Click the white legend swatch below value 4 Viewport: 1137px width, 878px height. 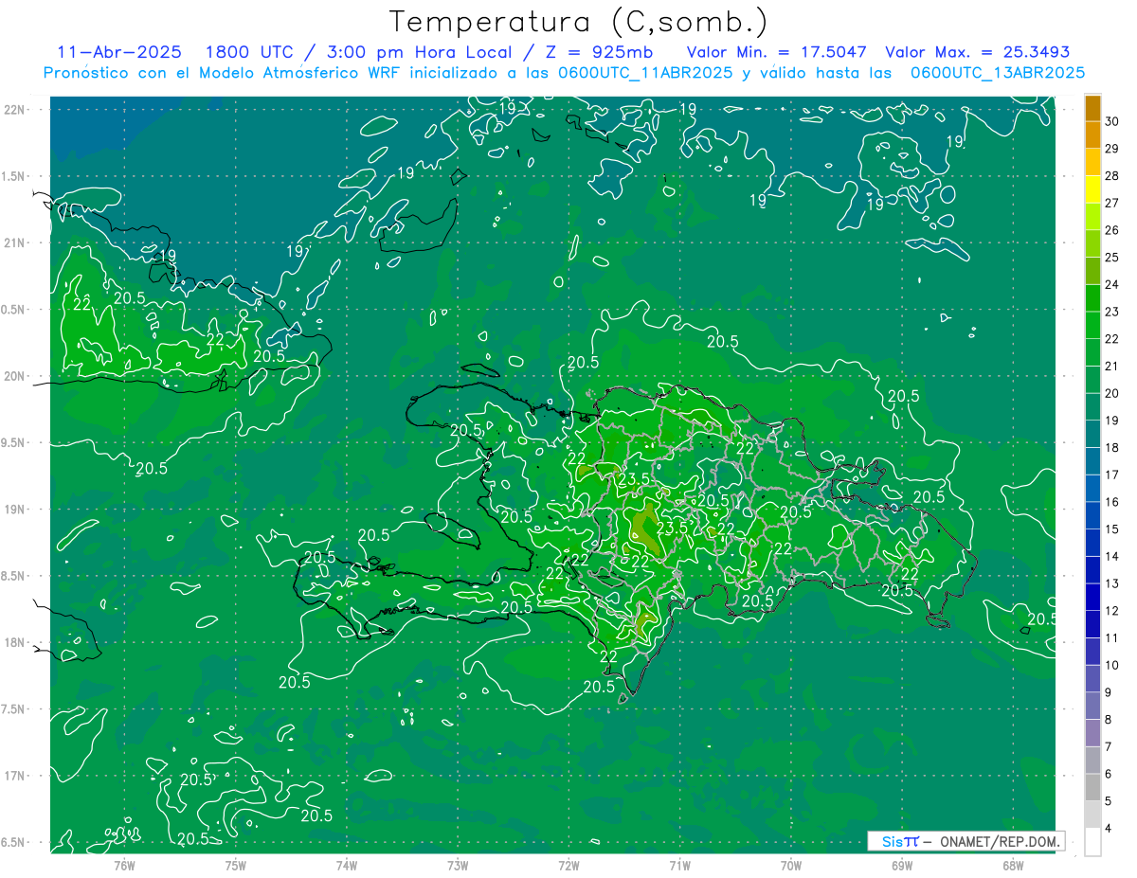1092,842
